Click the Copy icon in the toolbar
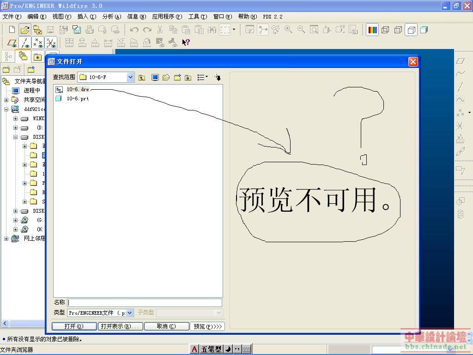The width and height of the screenshot is (473, 355). [173, 30]
